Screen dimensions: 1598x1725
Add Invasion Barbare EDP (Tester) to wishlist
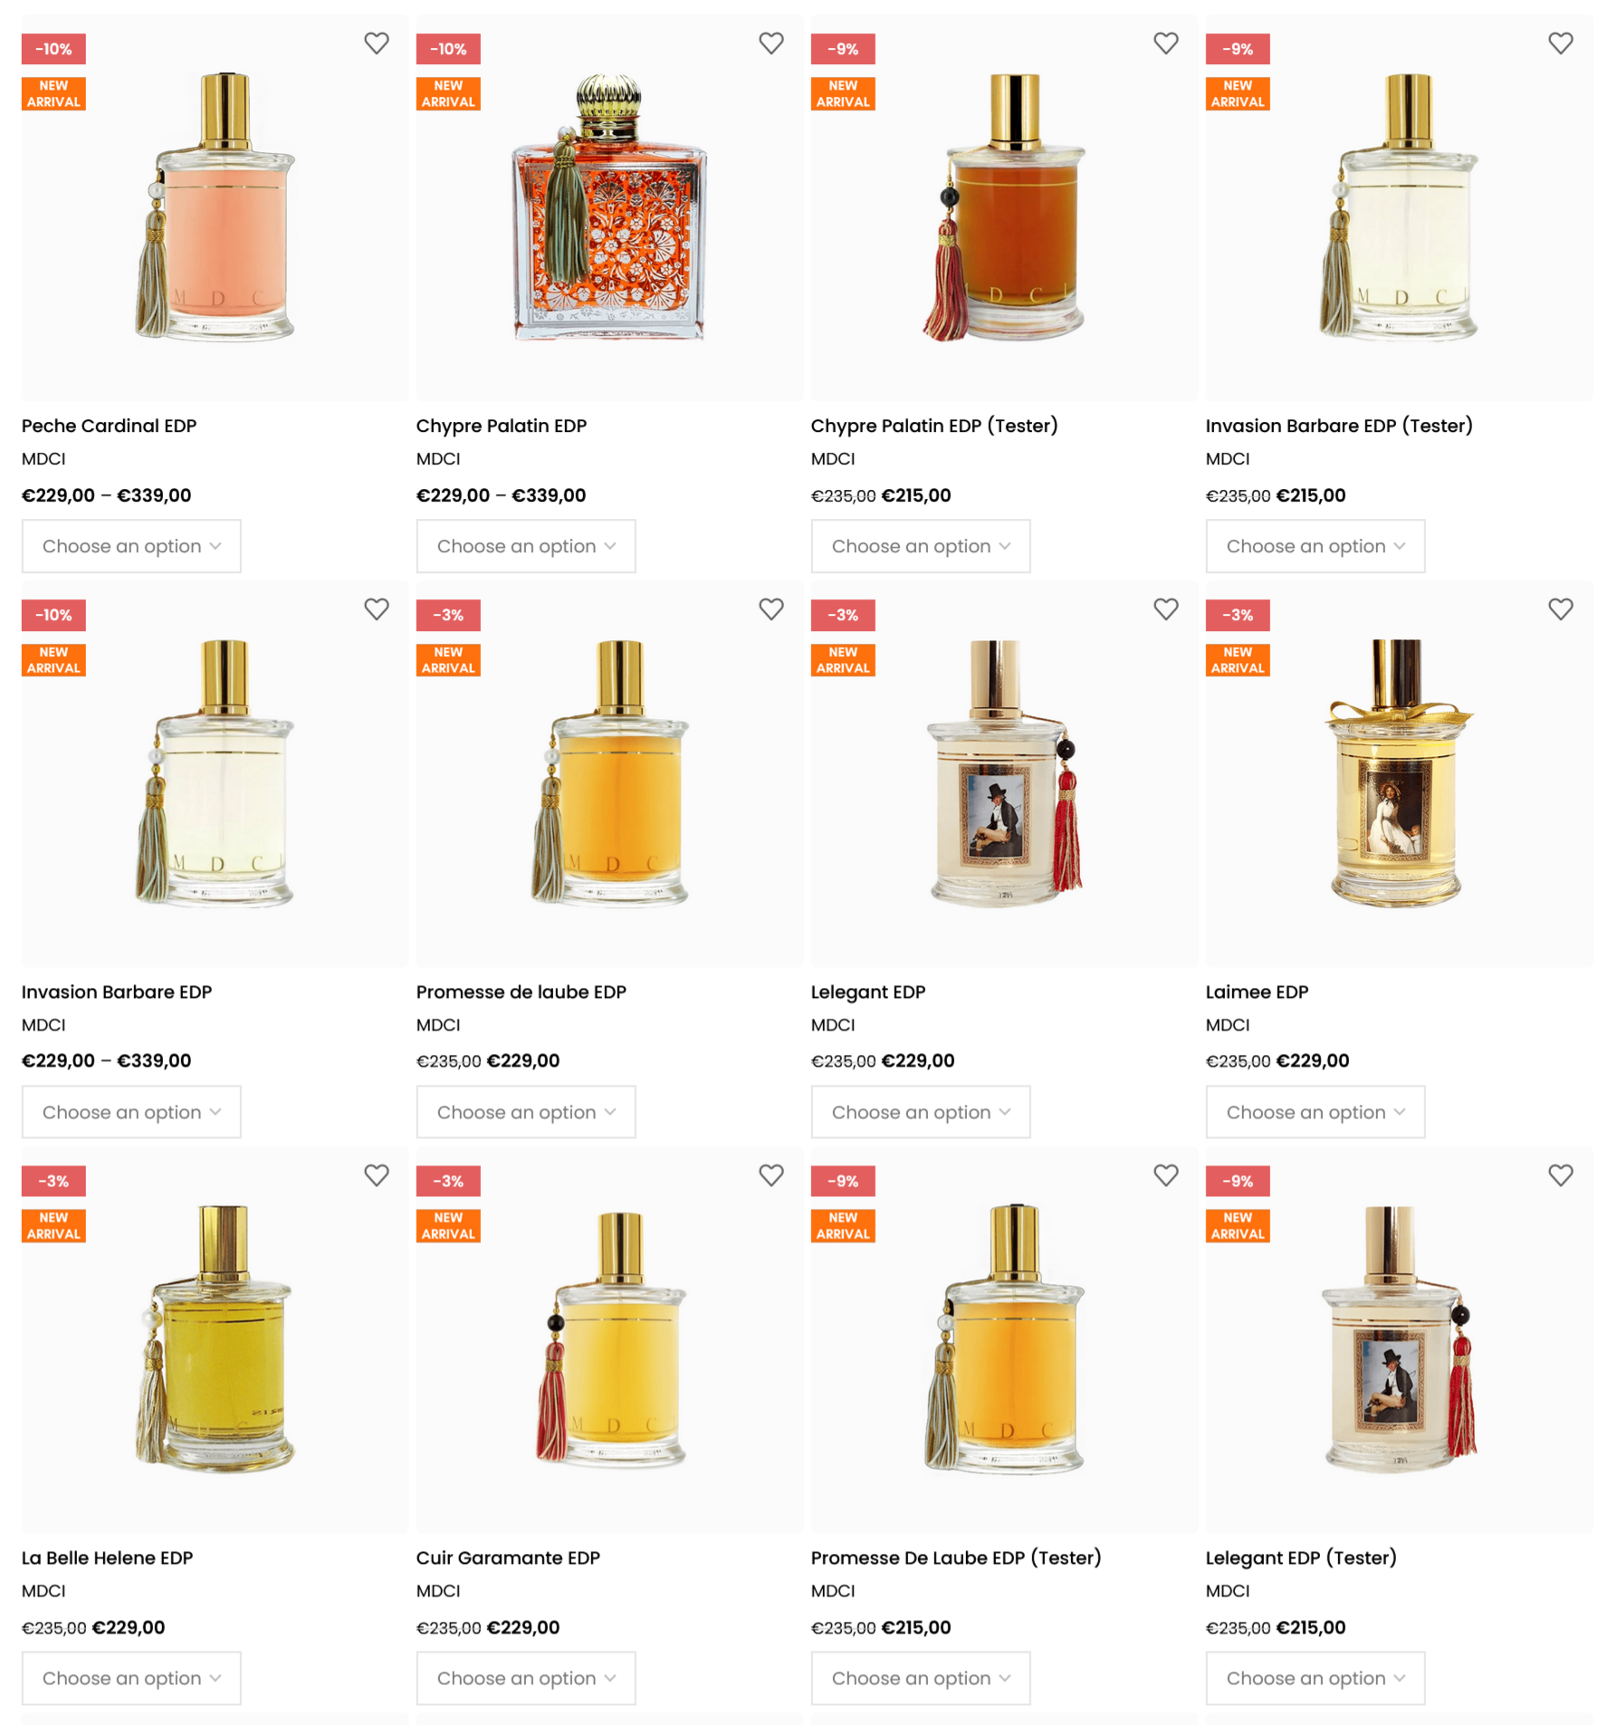[1561, 43]
